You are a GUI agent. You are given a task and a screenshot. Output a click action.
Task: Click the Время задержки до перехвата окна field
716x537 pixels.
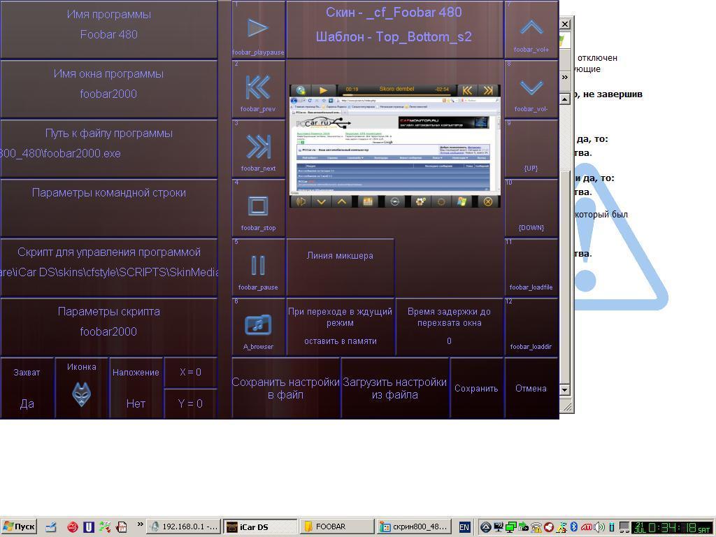pyautogui.click(x=449, y=327)
